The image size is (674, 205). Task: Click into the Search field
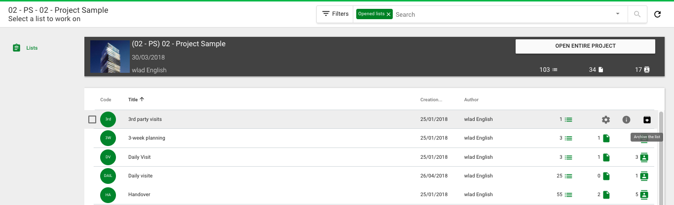point(503,14)
